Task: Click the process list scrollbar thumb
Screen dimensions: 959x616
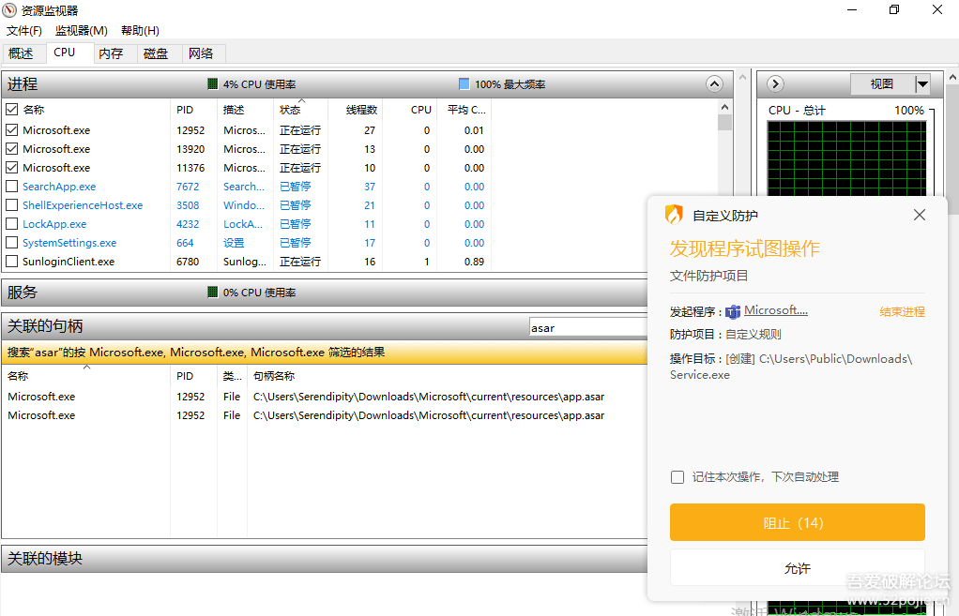Action: point(724,122)
